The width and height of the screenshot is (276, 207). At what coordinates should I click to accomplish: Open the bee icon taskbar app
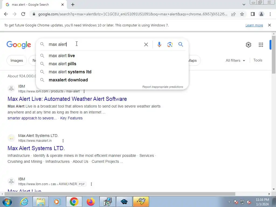(x=141, y=202)
